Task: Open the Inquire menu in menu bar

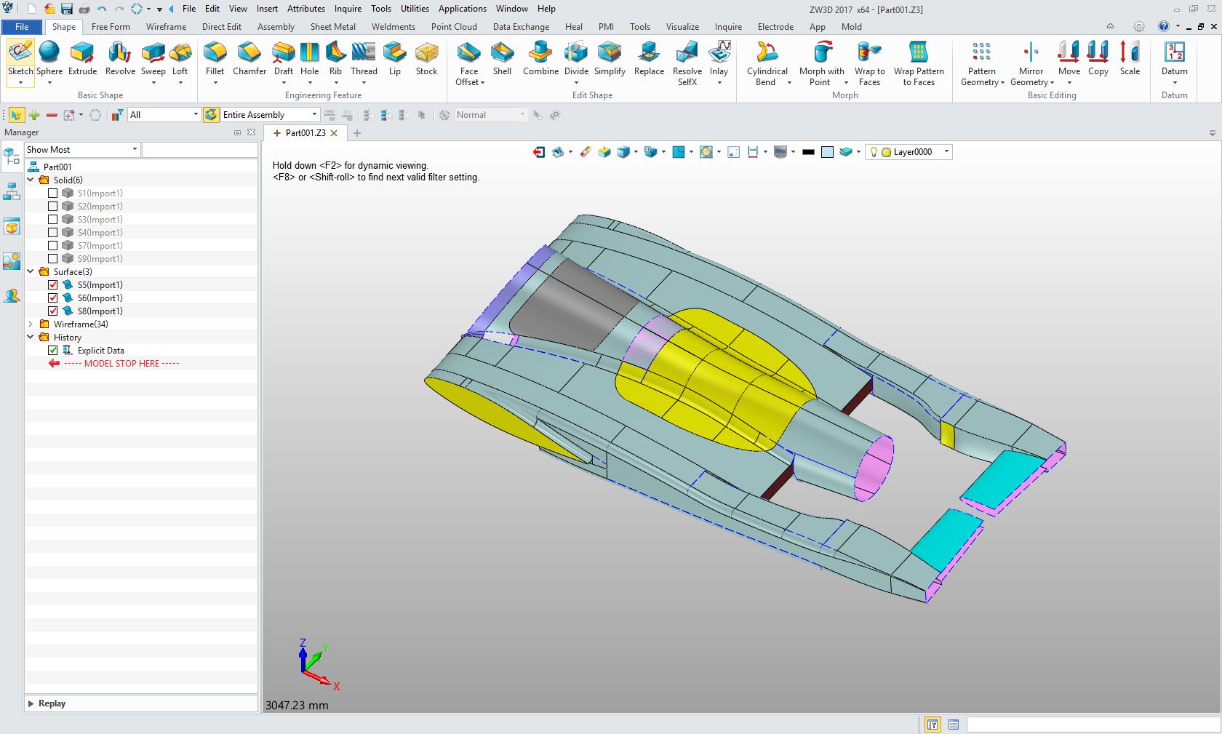Action: pos(348,9)
